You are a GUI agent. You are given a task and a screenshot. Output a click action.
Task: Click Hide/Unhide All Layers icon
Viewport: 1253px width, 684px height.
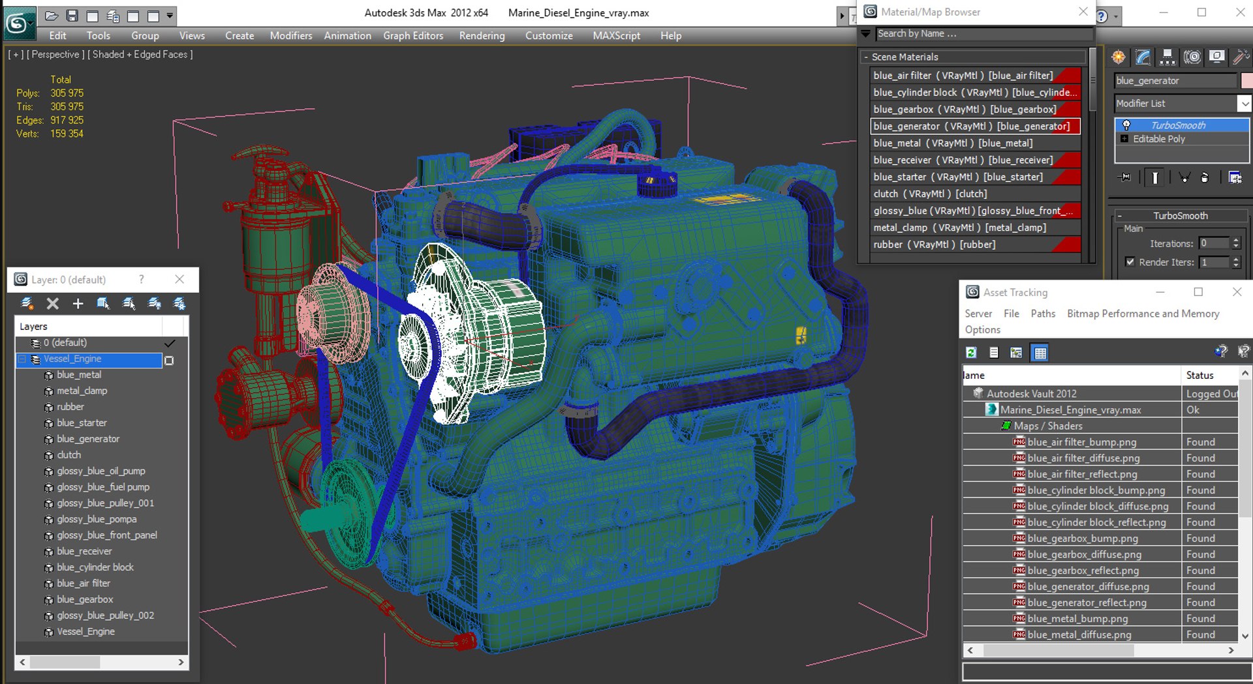click(x=154, y=303)
